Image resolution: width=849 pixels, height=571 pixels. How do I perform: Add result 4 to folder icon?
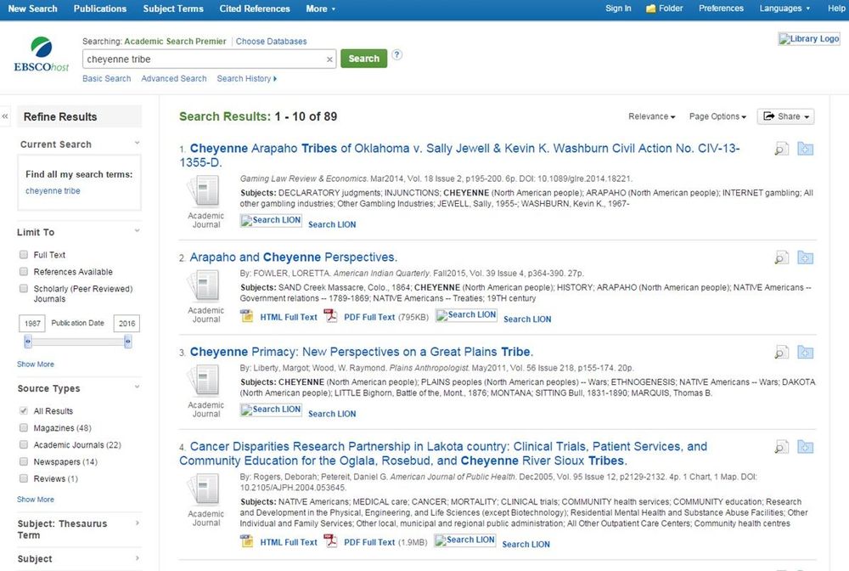805,448
